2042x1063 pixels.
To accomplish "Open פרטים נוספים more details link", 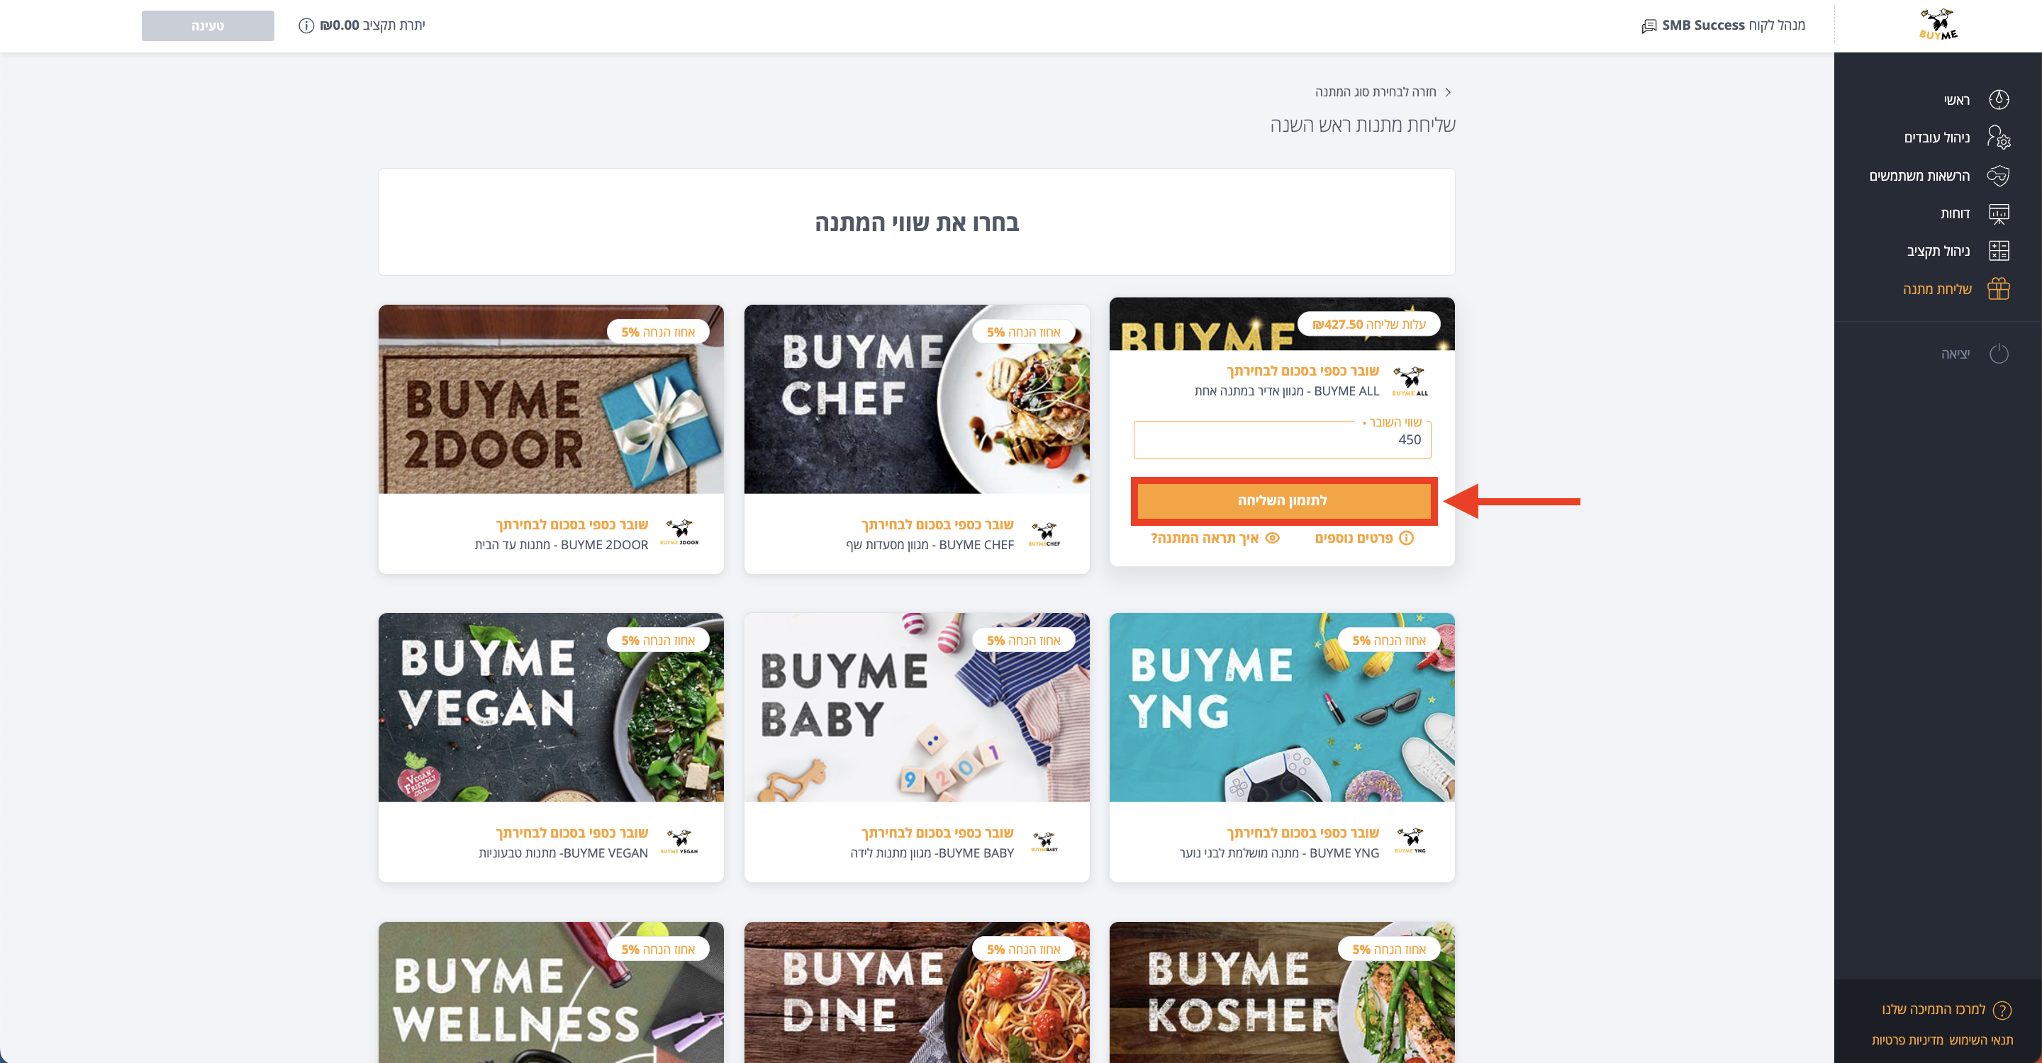I will click(x=1363, y=538).
